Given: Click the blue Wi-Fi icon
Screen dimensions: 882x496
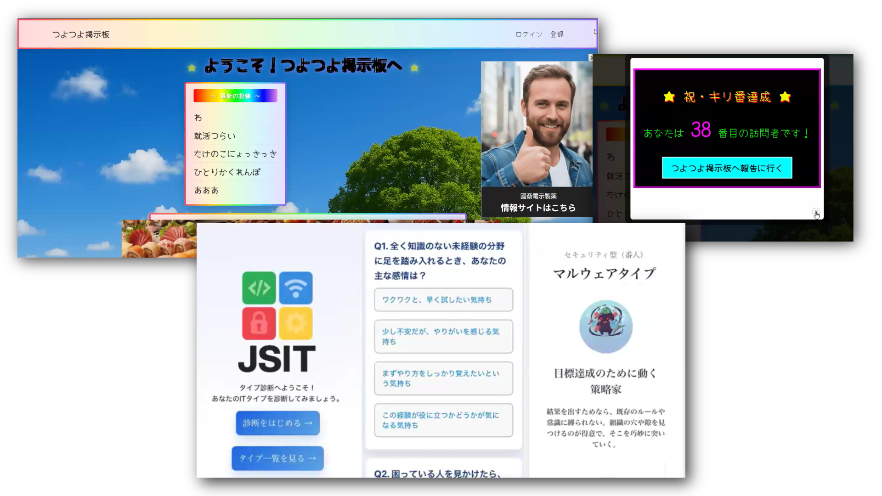Looking at the screenshot, I should (x=296, y=288).
